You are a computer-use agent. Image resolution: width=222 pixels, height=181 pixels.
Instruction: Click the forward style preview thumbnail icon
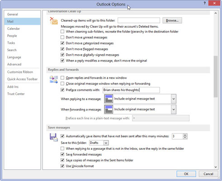click(109, 110)
